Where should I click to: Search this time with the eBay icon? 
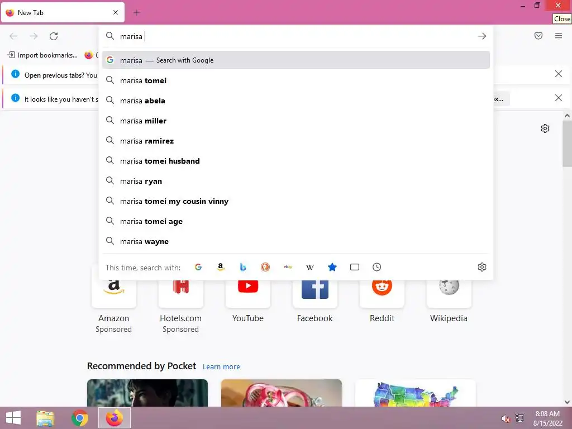click(288, 267)
